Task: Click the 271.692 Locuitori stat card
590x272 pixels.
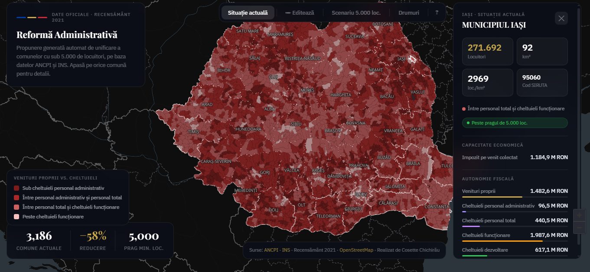Action: coord(487,51)
